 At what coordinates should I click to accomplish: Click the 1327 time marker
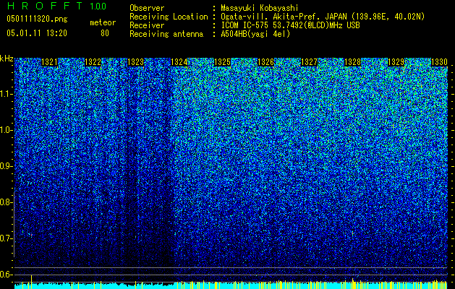tap(309, 62)
